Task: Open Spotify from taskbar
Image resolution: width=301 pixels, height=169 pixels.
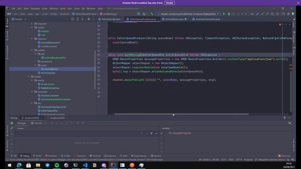Action: 57,165
